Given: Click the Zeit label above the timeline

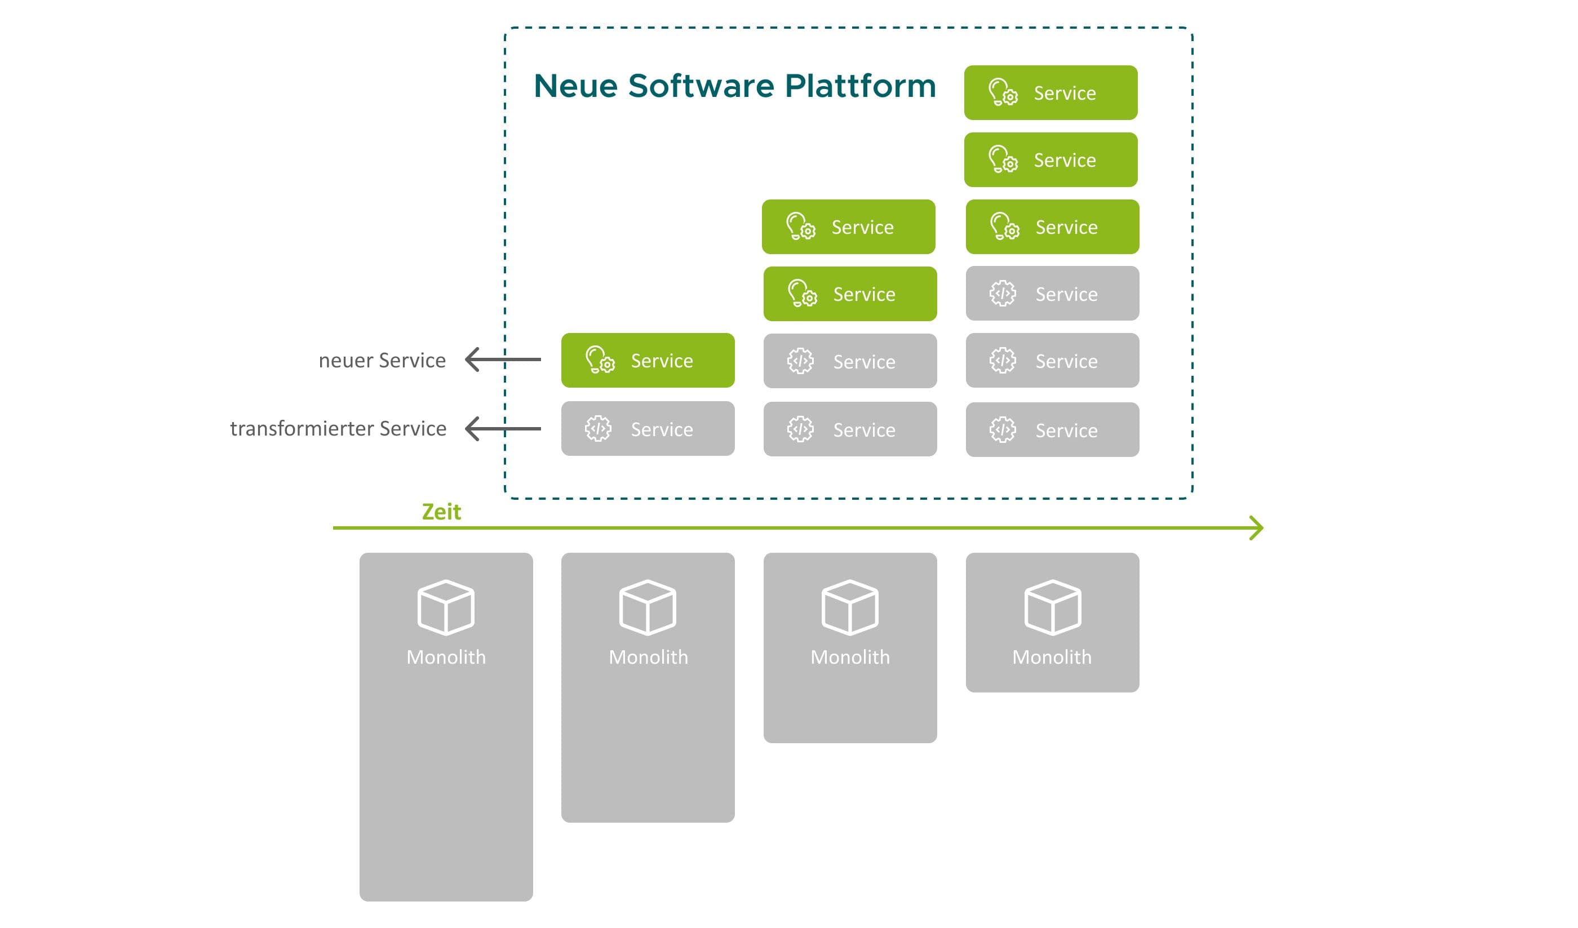Looking at the screenshot, I should pos(441,512).
